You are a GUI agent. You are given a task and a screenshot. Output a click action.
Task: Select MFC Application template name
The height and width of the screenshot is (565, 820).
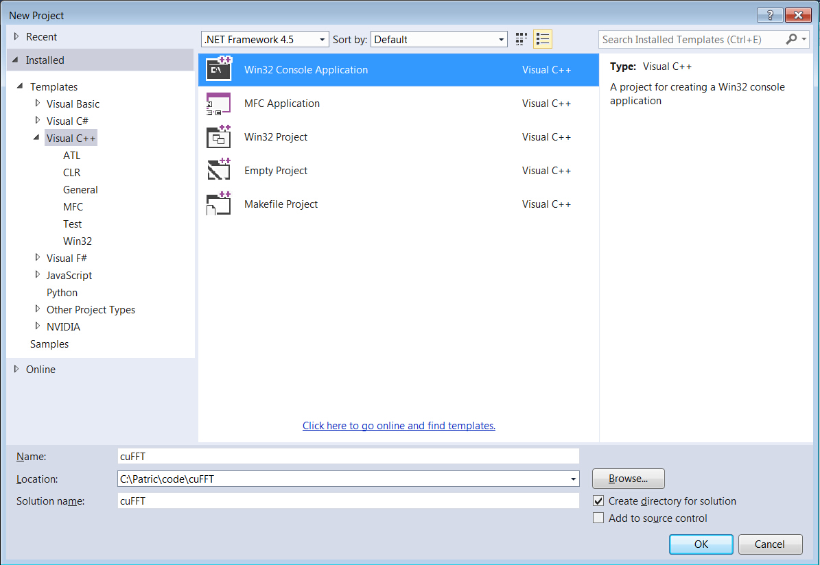click(x=282, y=104)
